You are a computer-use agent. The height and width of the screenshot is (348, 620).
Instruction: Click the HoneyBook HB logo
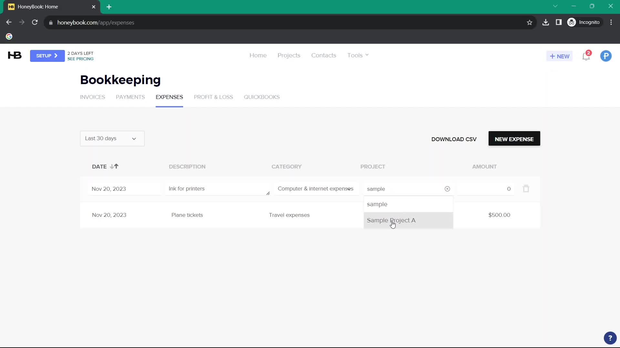(x=15, y=55)
